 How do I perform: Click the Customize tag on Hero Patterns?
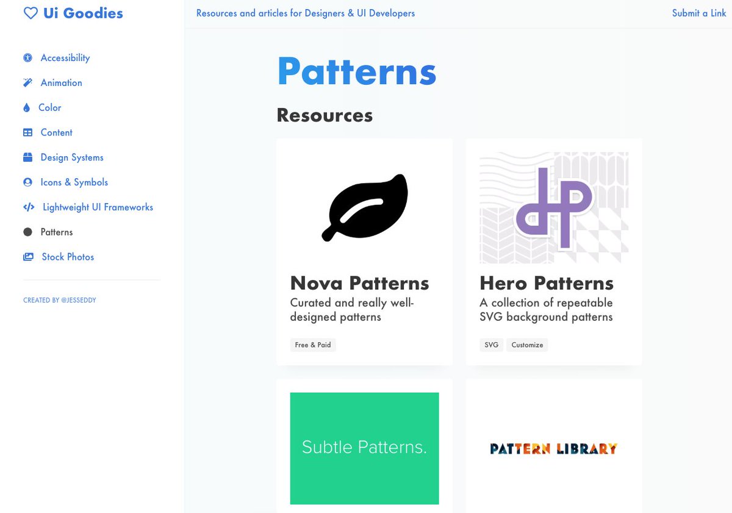(528, 345)
